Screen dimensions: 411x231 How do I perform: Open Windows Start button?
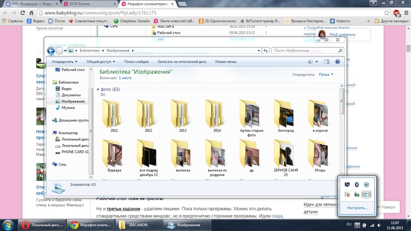(x=8, y=225)
